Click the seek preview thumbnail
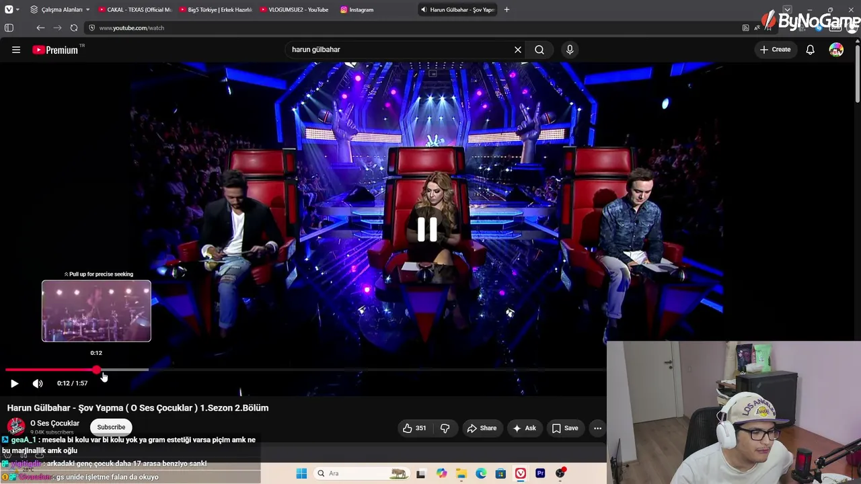 pos(96,311)
